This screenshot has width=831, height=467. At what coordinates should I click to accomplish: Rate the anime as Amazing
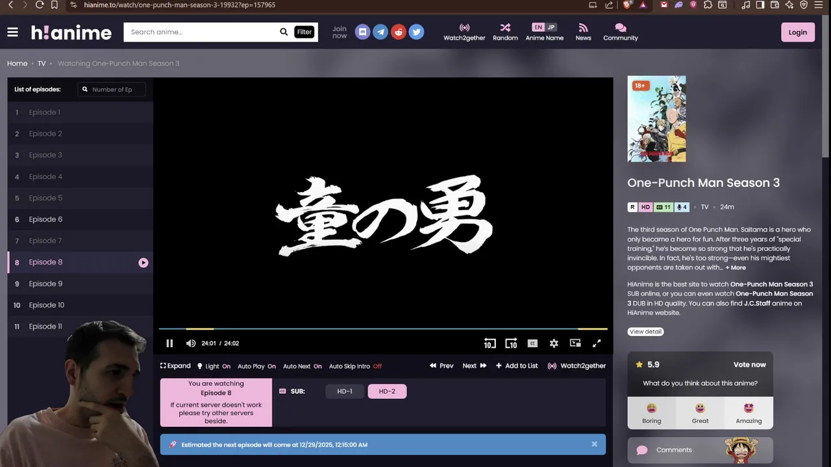[x=749, y=413]
